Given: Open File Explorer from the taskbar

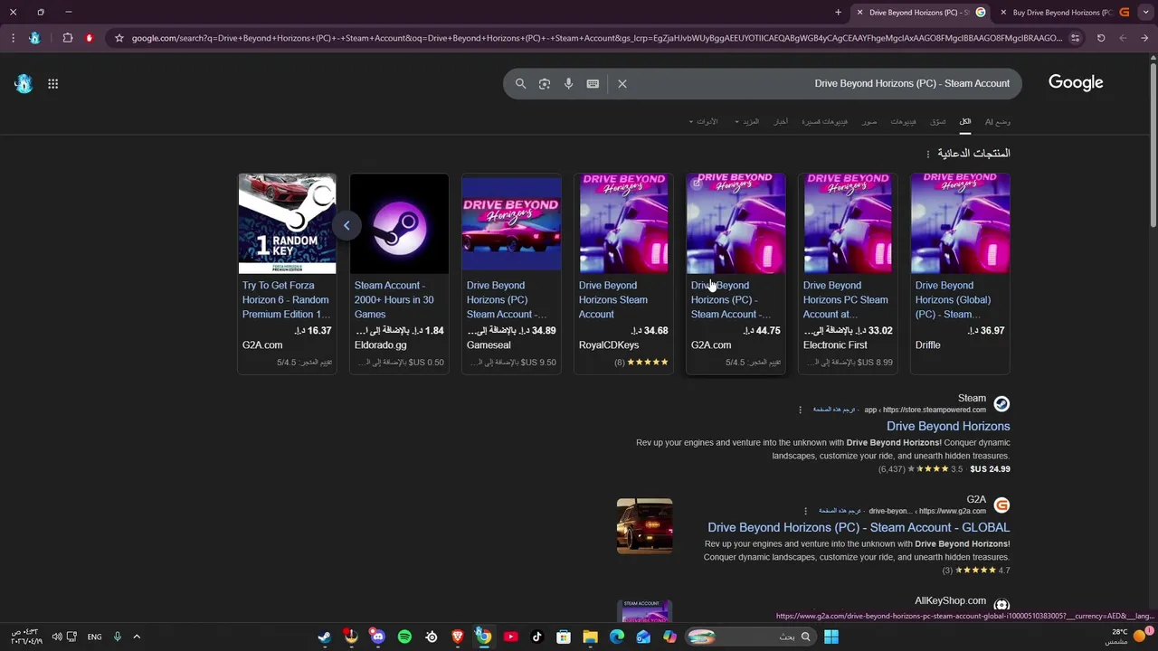Looking at the screenshot, I should pos(590,637).
